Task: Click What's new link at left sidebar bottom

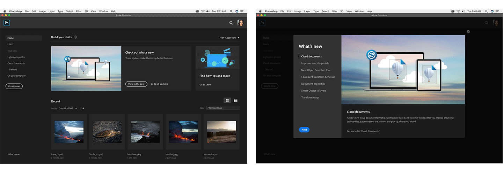Action: 14,154
